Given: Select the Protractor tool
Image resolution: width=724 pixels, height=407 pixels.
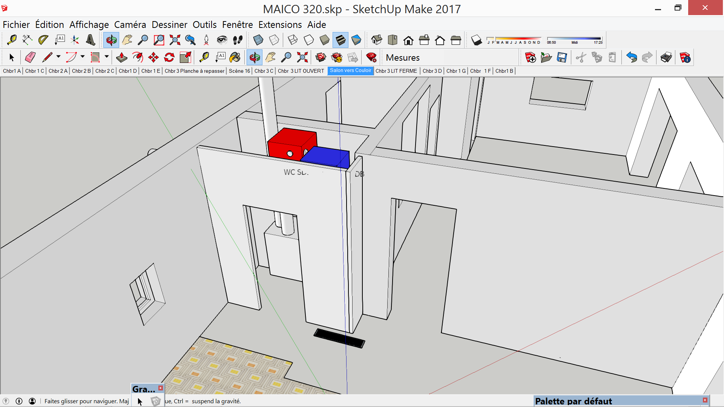Looking at the screenshot, I should [x=43, y=40].
